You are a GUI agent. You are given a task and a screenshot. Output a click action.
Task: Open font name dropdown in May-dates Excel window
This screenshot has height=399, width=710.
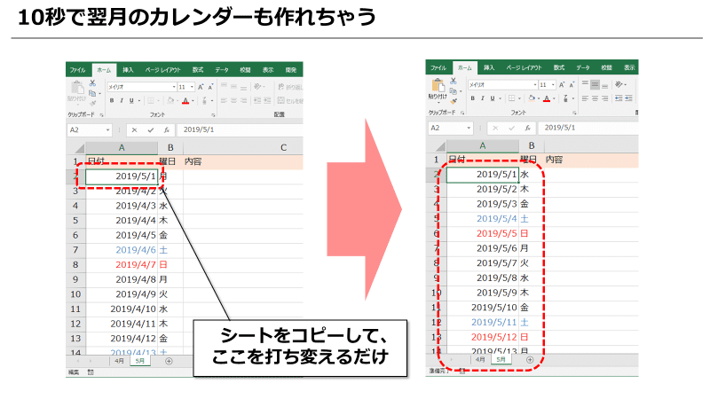click(x=535, y=84)
